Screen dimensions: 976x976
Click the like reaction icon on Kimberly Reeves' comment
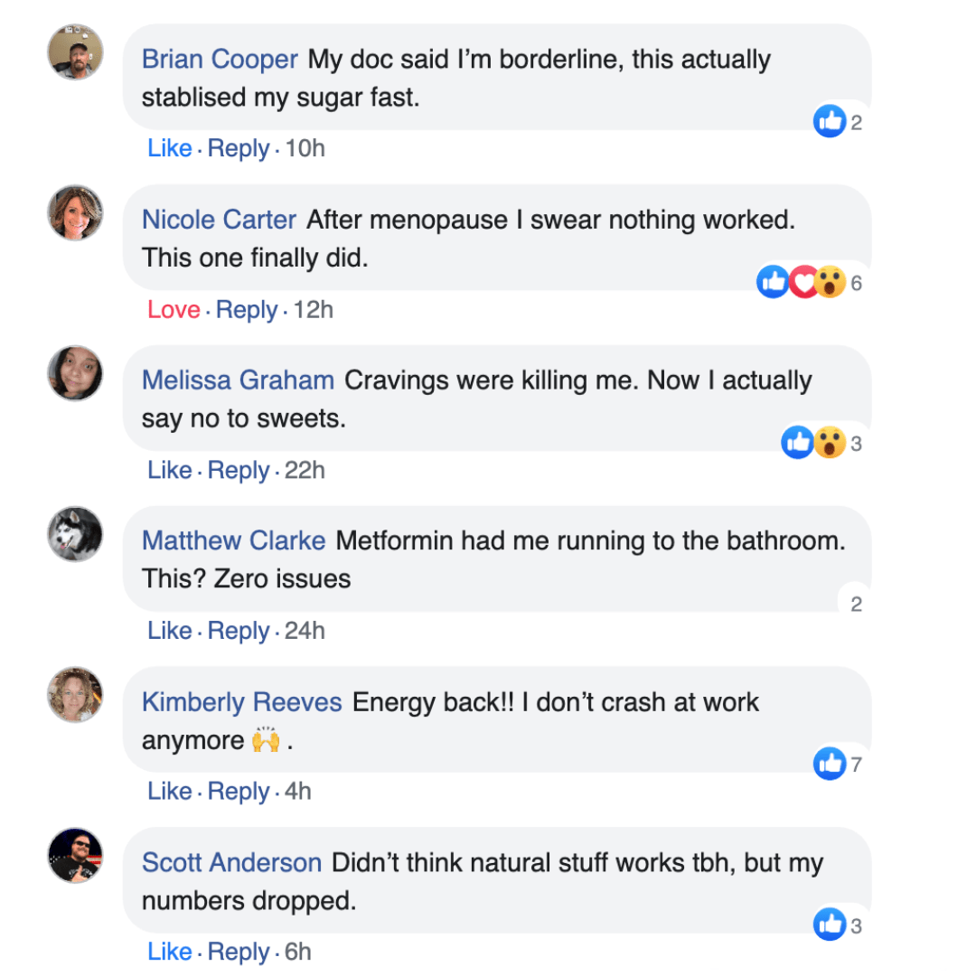829,764
